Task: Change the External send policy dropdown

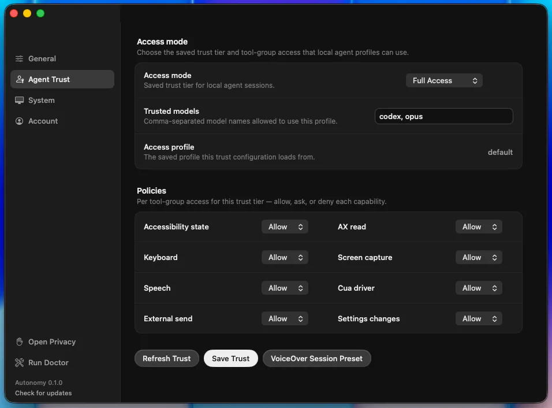Action: (285, 319)
